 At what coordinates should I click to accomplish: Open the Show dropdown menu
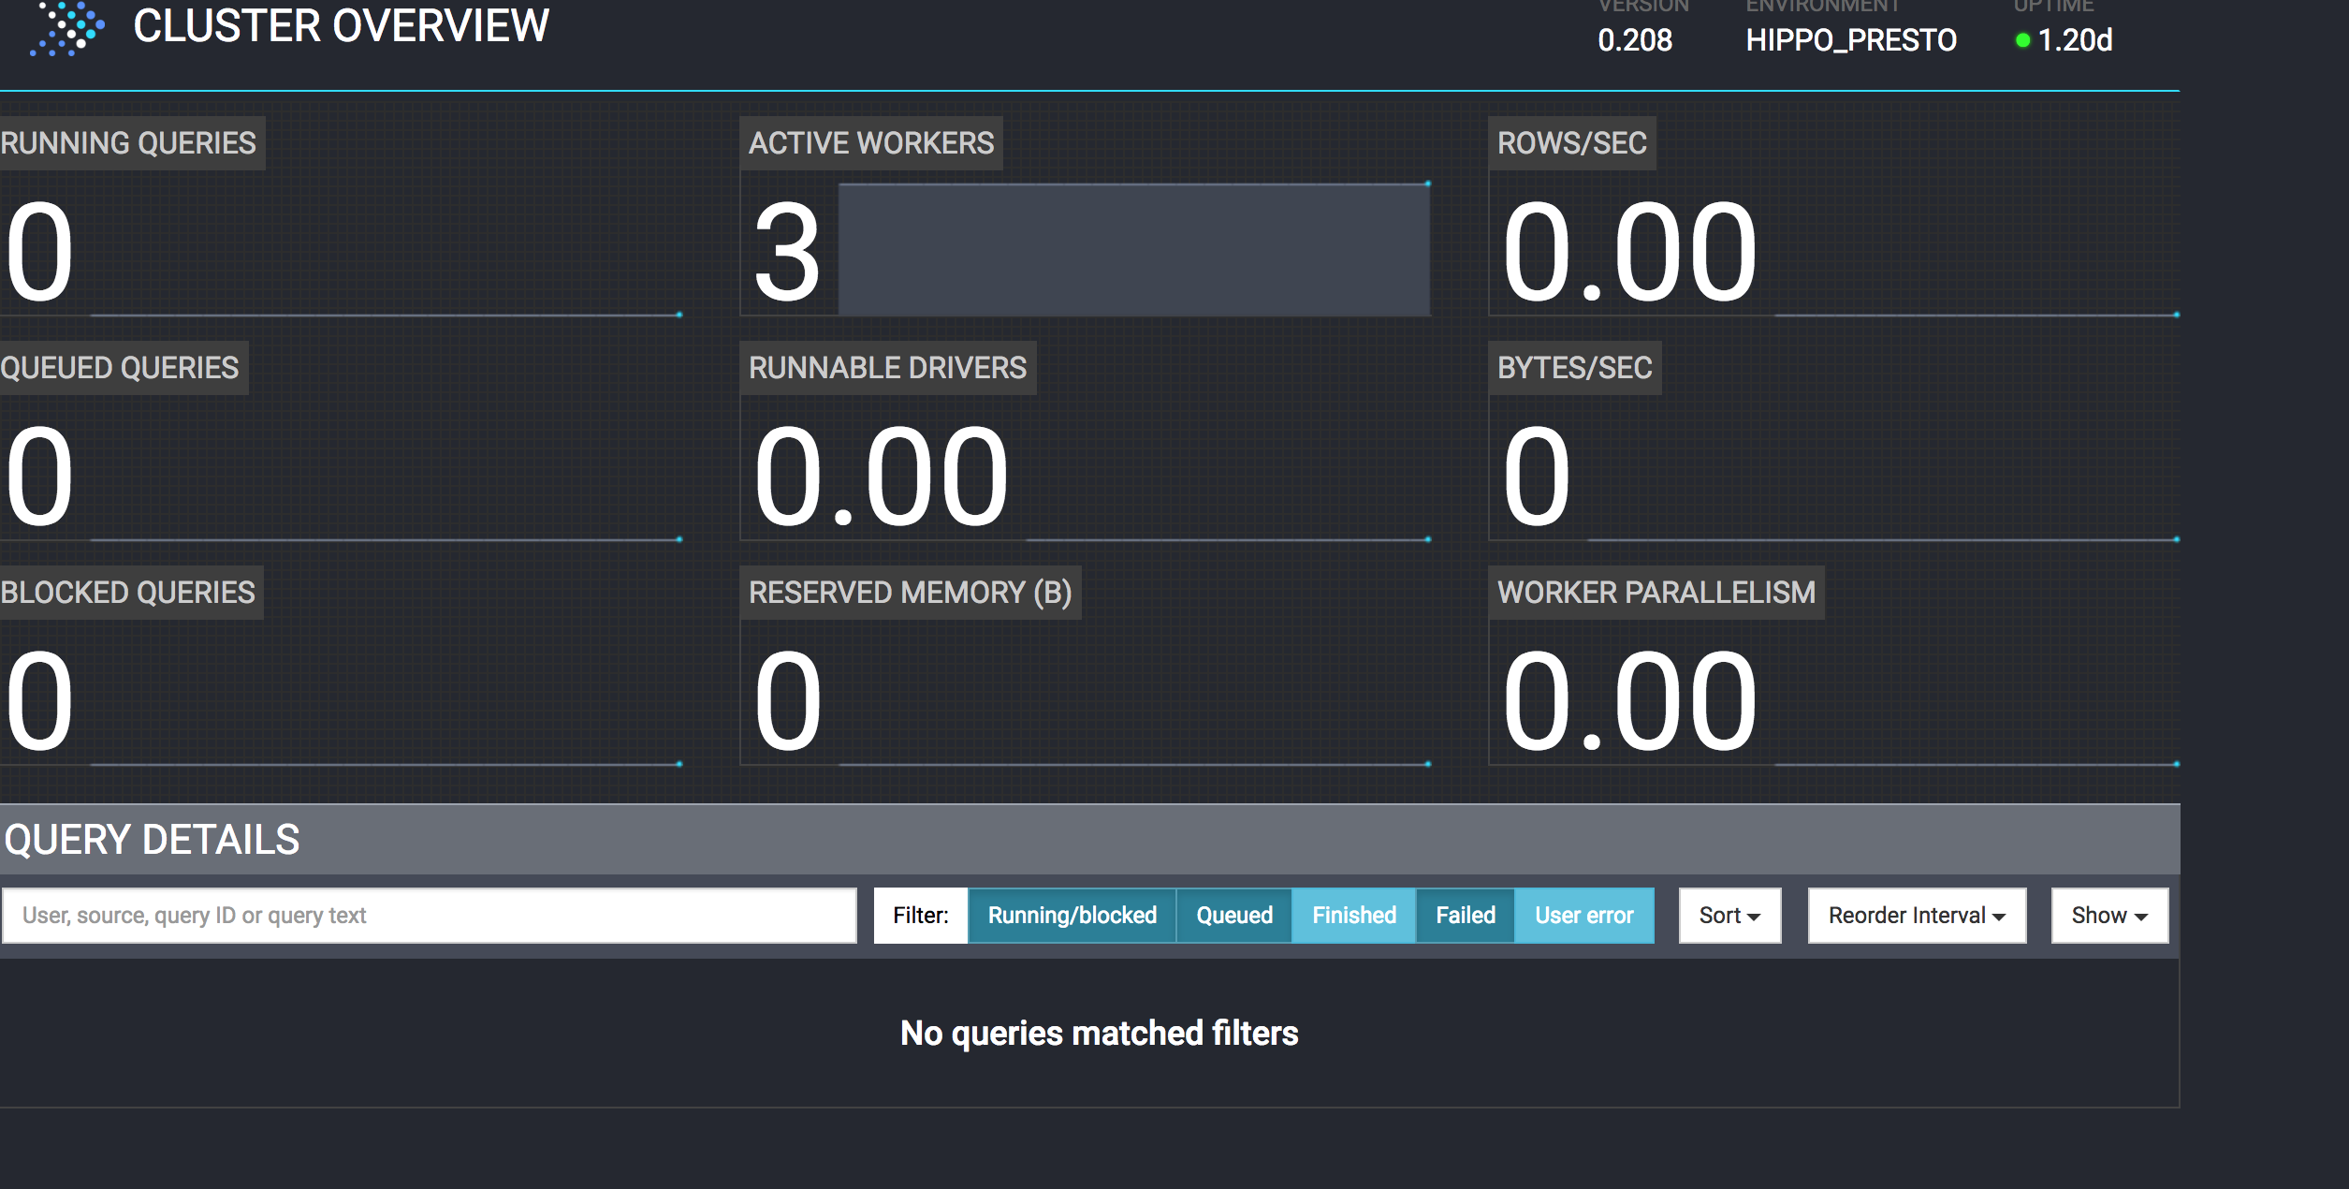coord(2108,915)
